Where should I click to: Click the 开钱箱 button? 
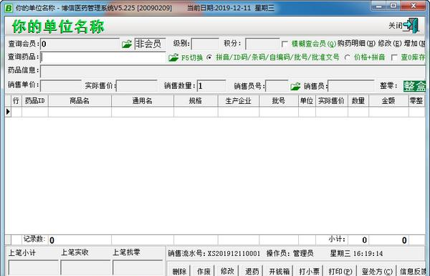[x=279, y=271]
